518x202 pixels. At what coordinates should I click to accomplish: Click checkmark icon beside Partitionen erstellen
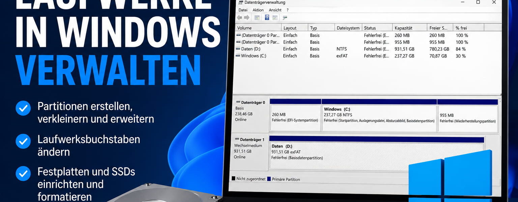click(23, 108)
